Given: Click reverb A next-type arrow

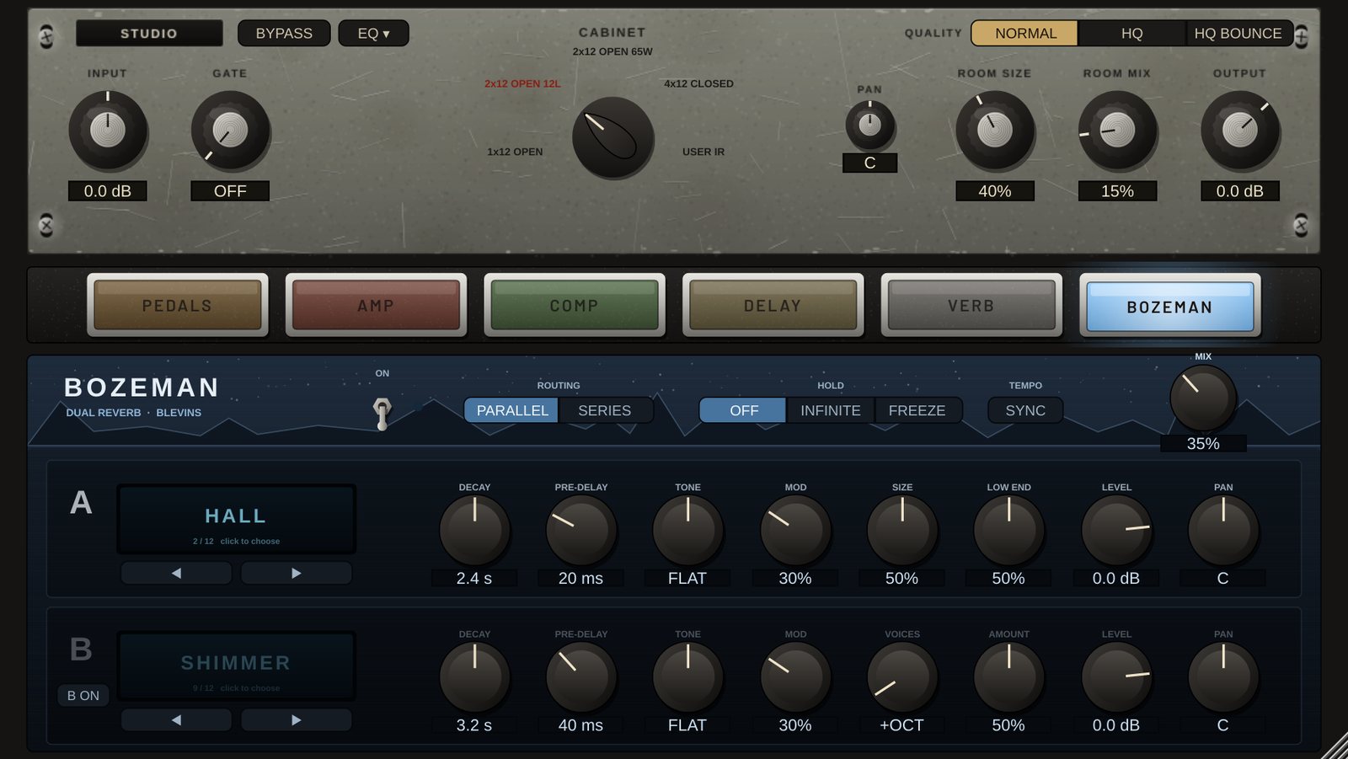Looking at the screenshot, I should coord(296,573).
